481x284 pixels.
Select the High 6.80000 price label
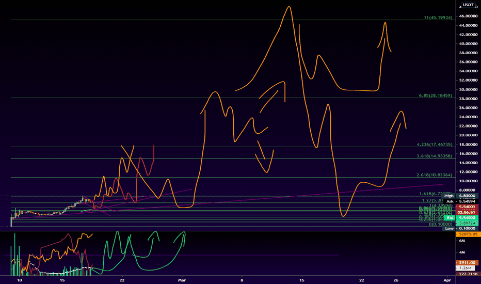click(x=461, y=196)
